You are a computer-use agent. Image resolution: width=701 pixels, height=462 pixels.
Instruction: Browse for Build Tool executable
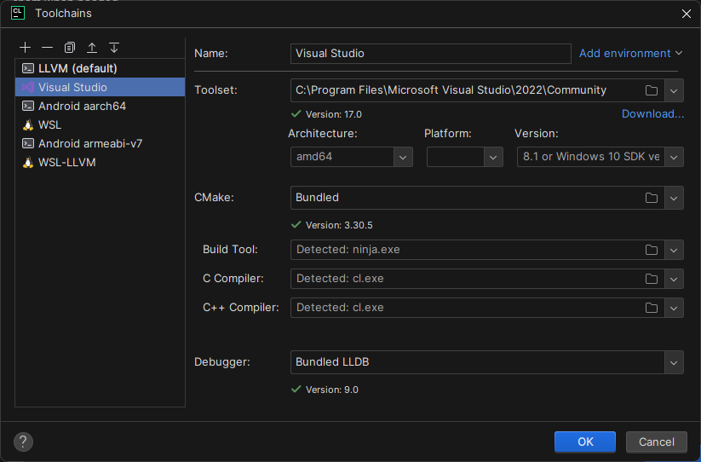[x=652, y=250]
